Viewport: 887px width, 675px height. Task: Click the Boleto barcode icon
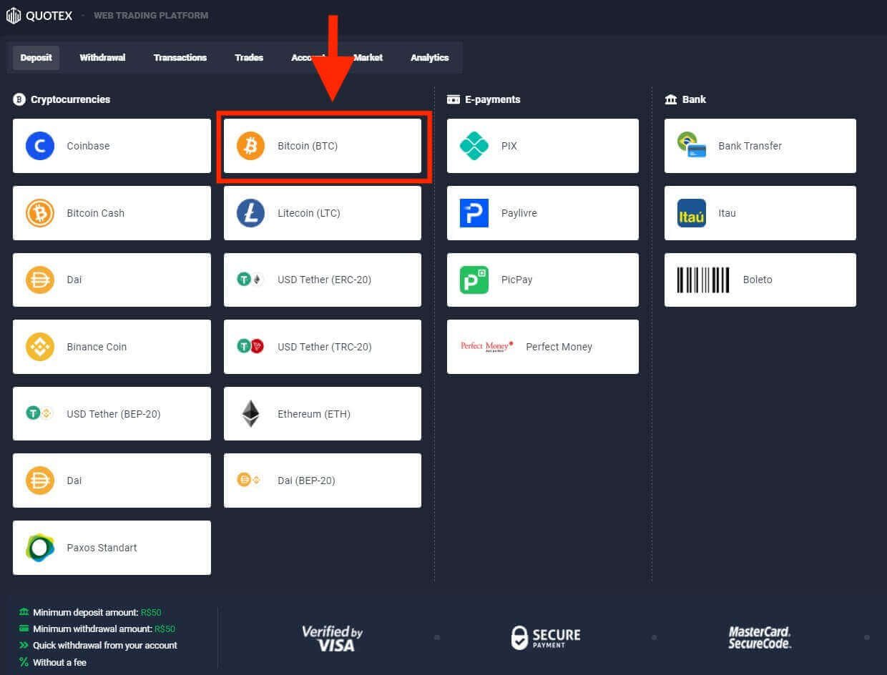[703, 280]
